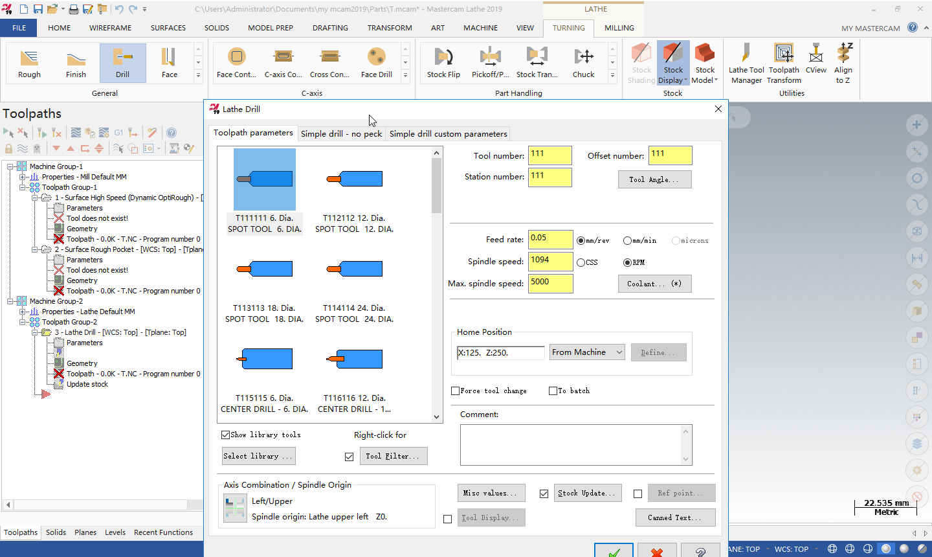
Task: Select CSS spindle speed mode
Action: pyautogui.click(x=581, y=262)
